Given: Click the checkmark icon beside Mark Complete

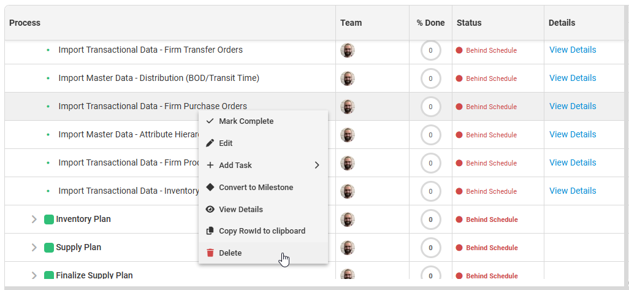Looking at the screenshot, I should (210, 121).
